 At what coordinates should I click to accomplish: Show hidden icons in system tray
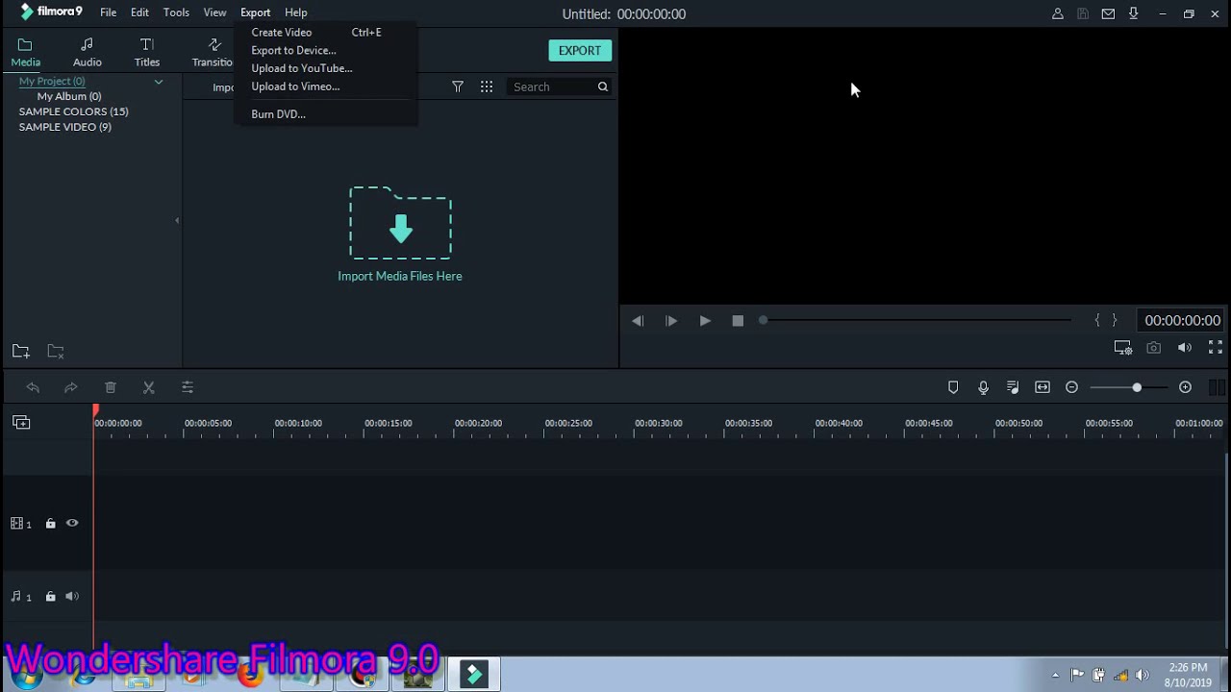[1055, 675]
